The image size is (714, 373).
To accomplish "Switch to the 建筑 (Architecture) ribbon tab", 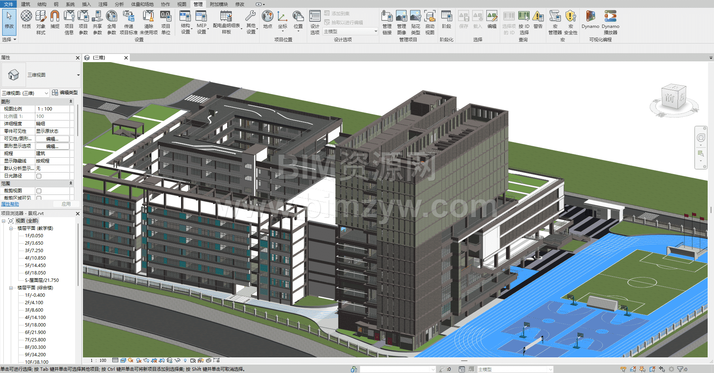I will (26, 4).
